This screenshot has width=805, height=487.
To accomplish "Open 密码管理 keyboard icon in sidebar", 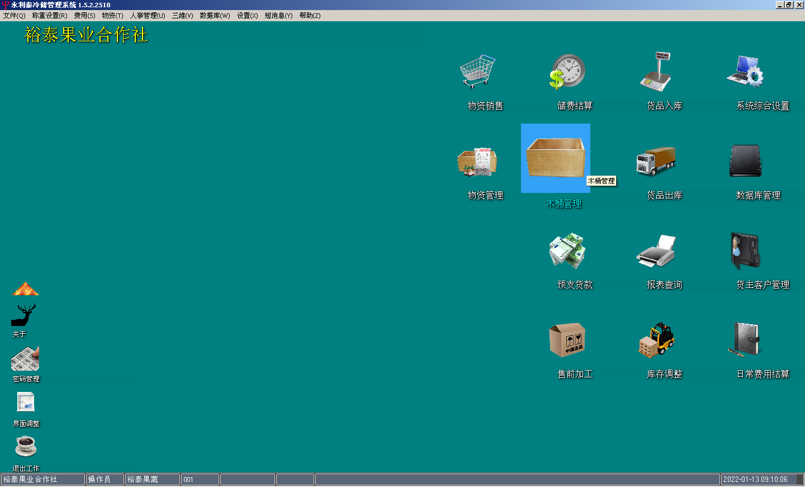I will point(25,360).
